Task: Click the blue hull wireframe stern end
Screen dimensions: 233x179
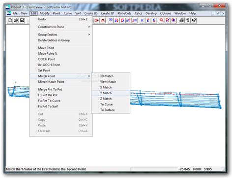Action: (219, 101)
